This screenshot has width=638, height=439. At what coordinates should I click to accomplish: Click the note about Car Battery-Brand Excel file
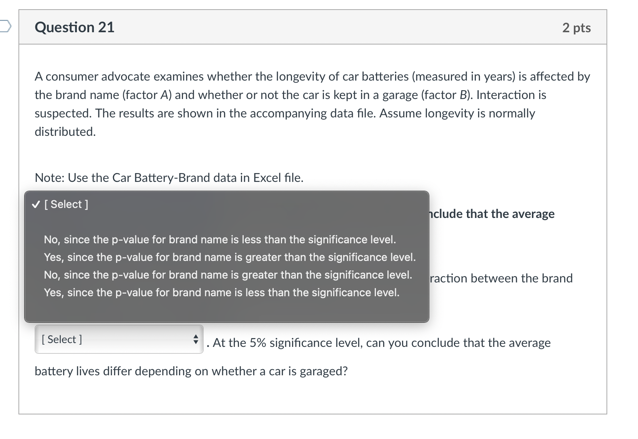point(169,178)
